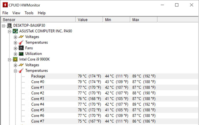This screenshot has height=125, width=199.
Task: Select the Core #3 row
Action: click(114, 99)
